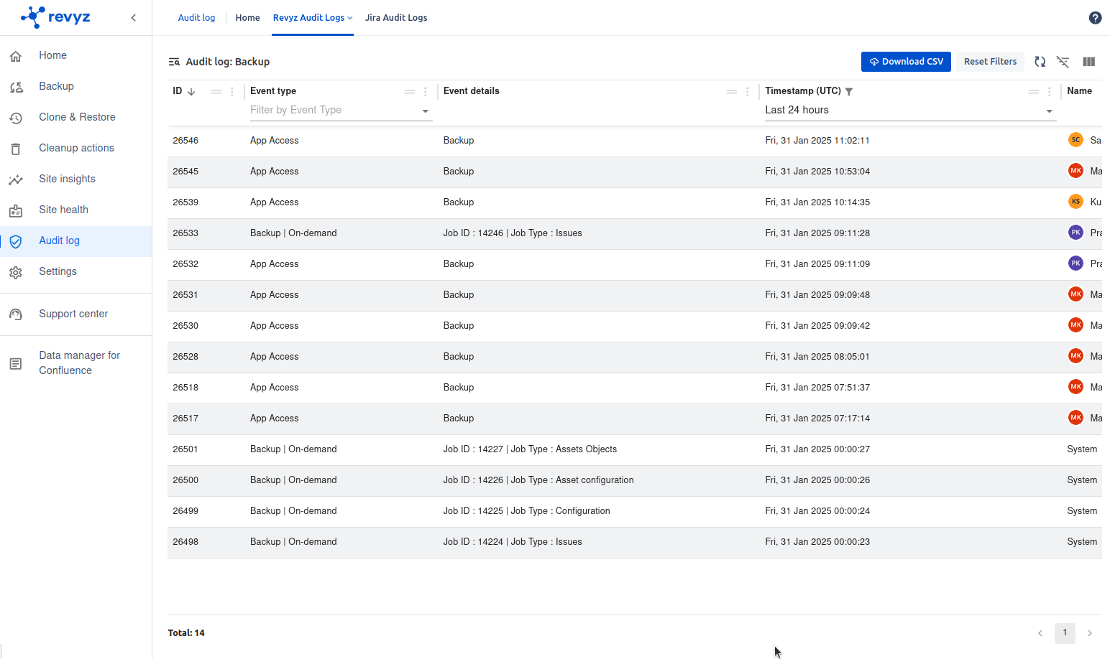This screenshot has height=659, width=1110.
Task: Open the column chooser icon
Action: pos(1088,62)
